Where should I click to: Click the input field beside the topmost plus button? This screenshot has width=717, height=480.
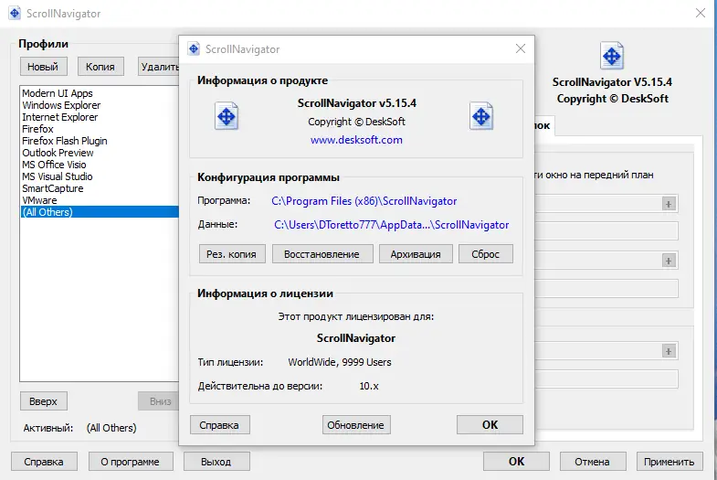606,204
